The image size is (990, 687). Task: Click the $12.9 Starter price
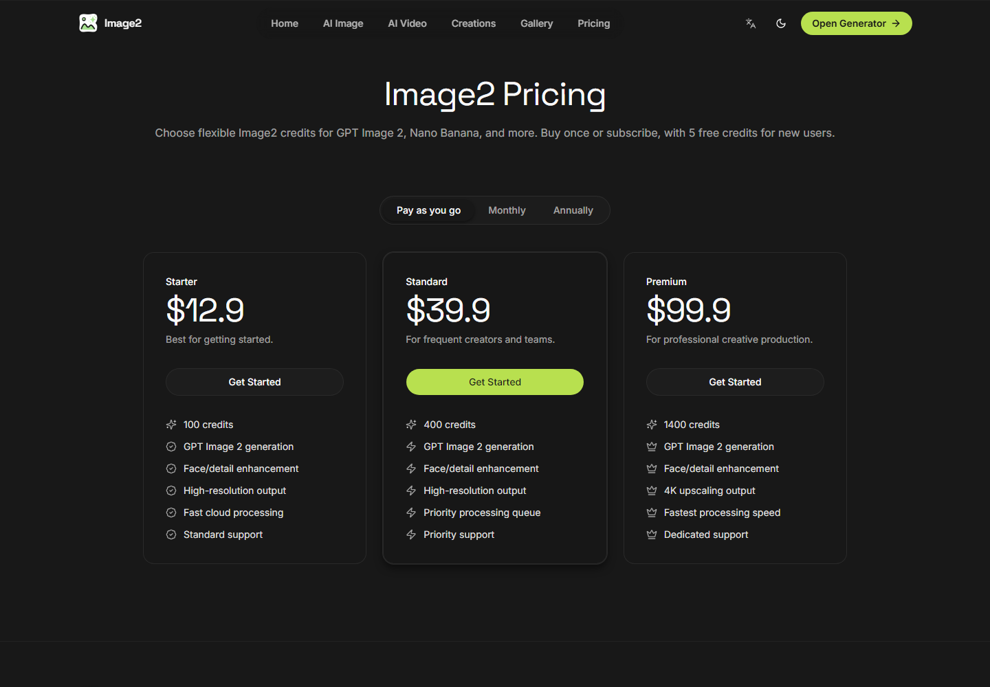pos(205,310)
